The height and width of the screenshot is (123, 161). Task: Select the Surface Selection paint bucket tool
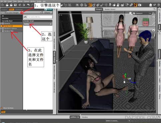click(114, 5)
